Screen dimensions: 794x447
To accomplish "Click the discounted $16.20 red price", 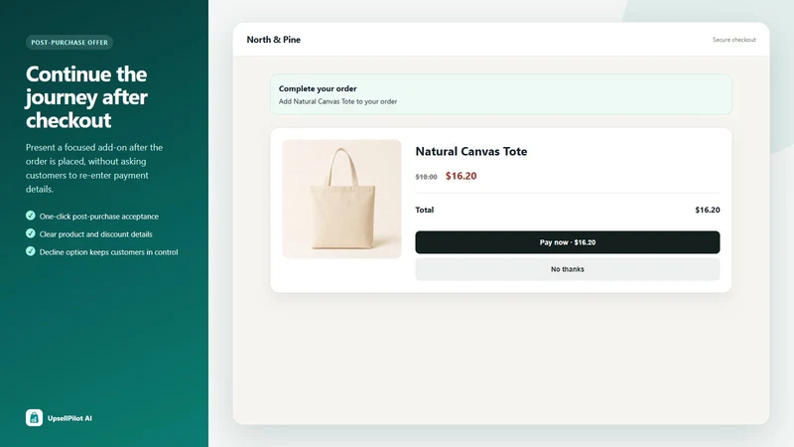I will [x=461, y=176].
